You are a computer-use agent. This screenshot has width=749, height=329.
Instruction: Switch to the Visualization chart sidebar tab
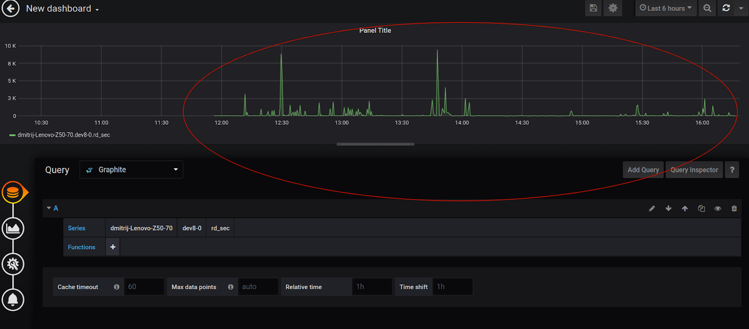pos(13,228)
